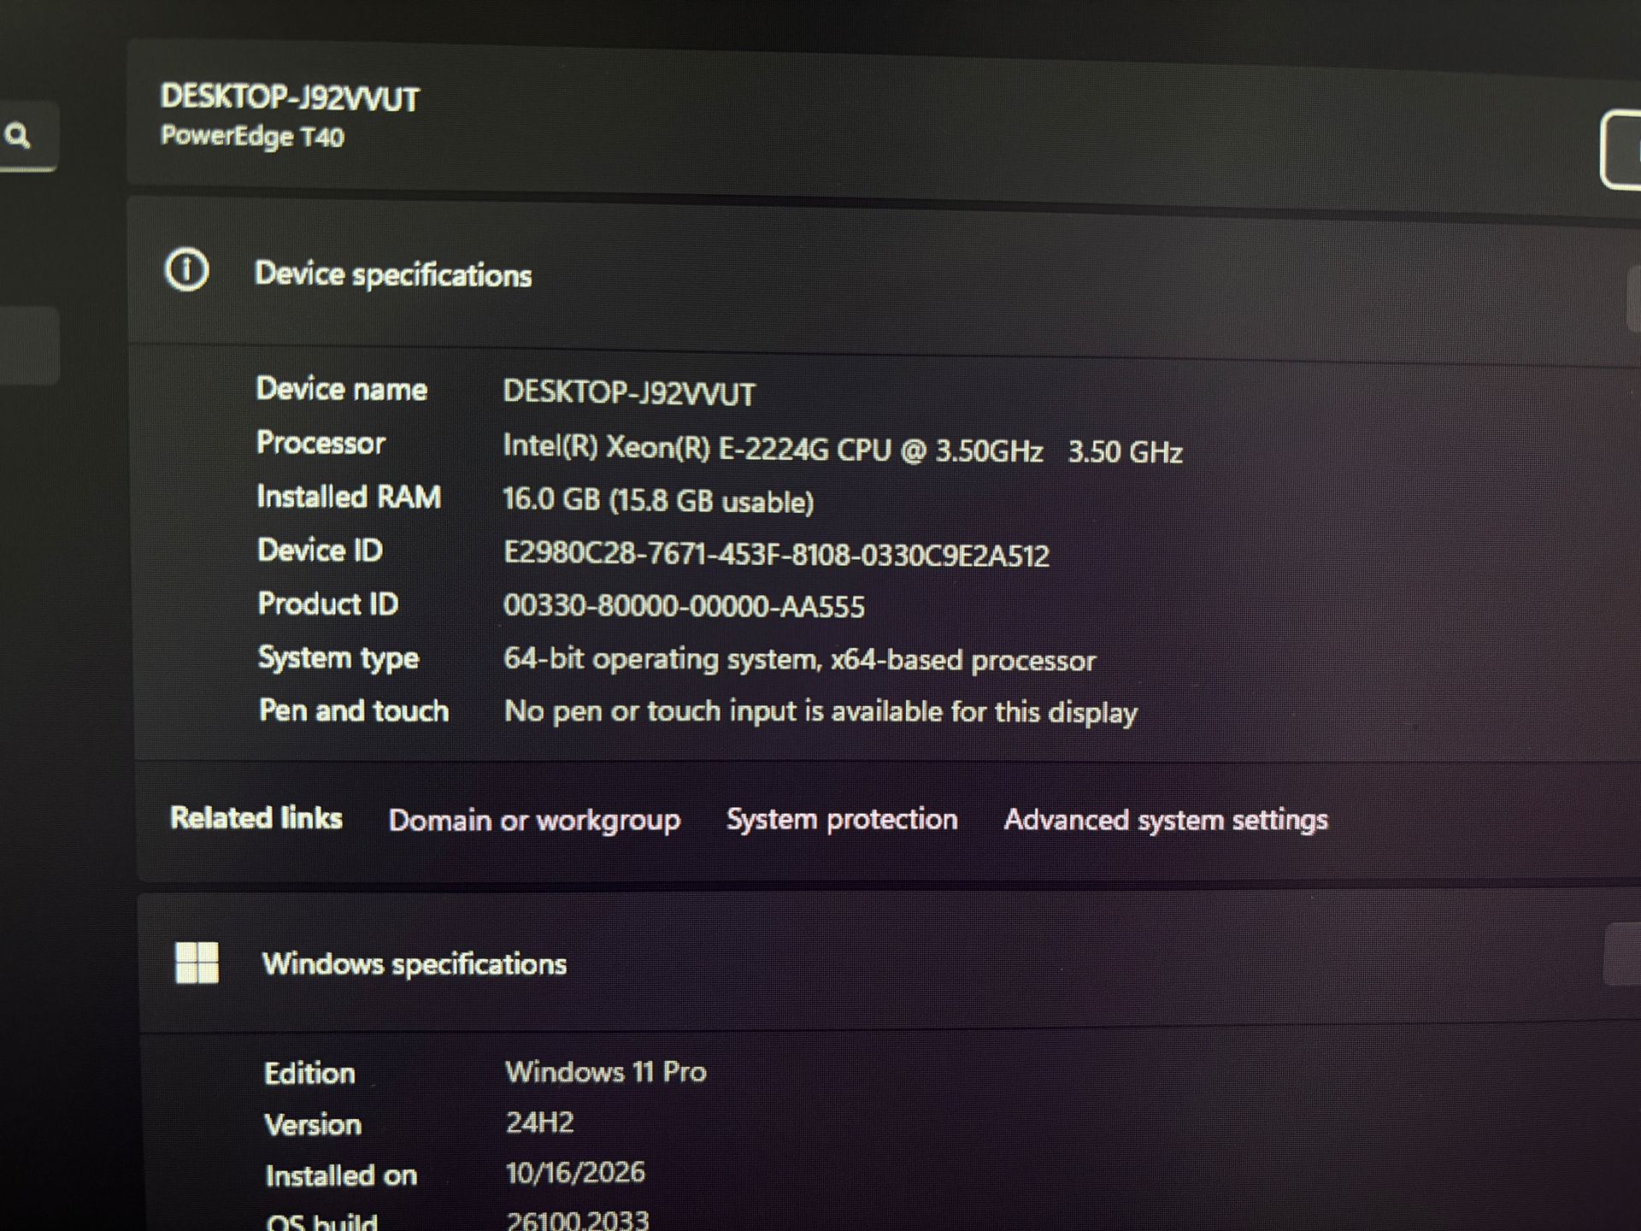Select the OS build value 26100.2033
This screenshot has height=1231, width=1641.
coord(578,1220)
